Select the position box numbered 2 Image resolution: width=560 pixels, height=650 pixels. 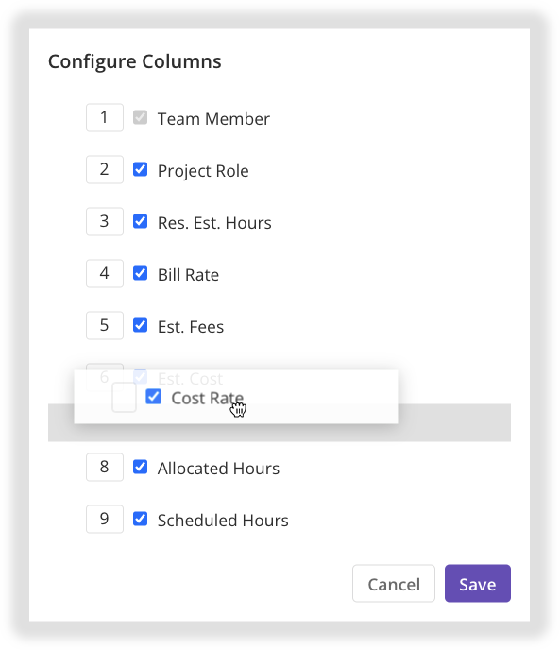point(105,169)
